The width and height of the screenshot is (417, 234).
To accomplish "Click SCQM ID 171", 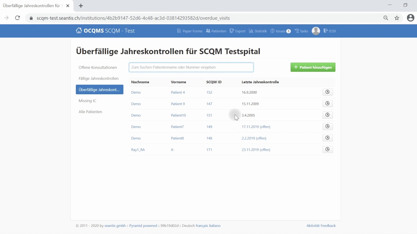I will [209, 150].
